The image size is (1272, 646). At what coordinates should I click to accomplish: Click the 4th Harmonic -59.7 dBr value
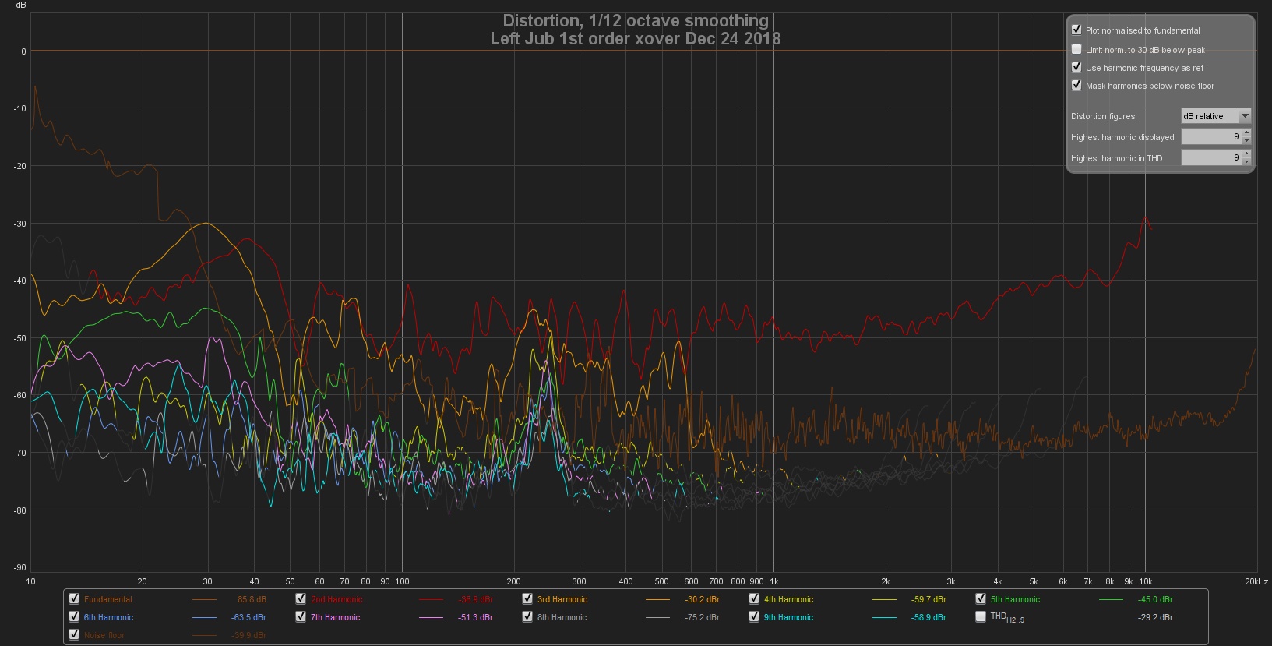928,600
